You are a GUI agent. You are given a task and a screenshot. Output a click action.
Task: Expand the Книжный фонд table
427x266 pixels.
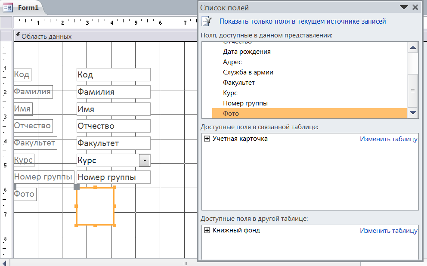point(207,230)
